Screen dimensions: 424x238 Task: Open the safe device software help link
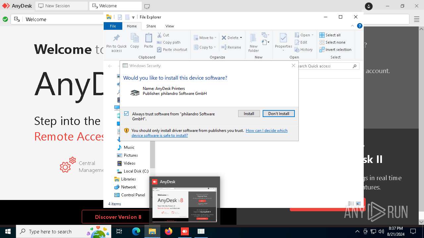[x=209, y=133]
